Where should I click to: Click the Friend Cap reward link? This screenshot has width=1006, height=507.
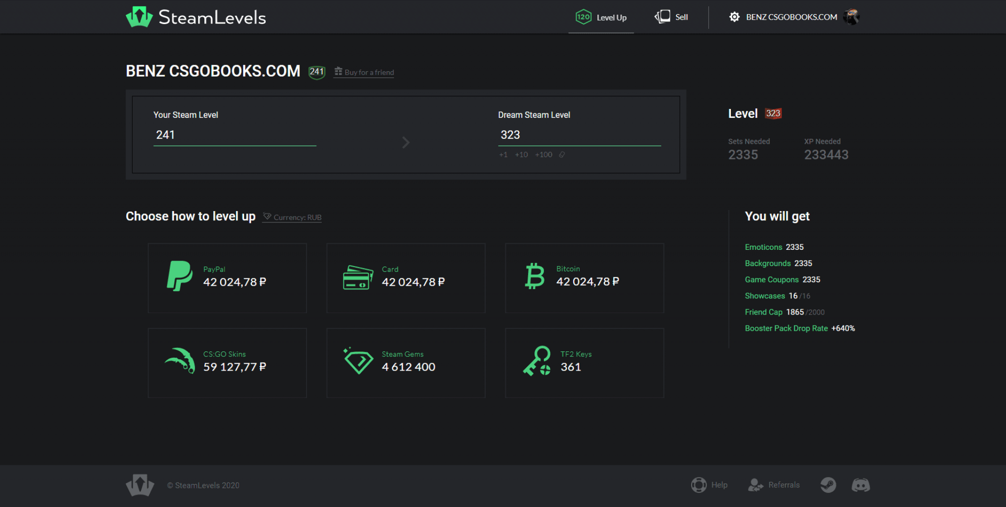(763, 312)
